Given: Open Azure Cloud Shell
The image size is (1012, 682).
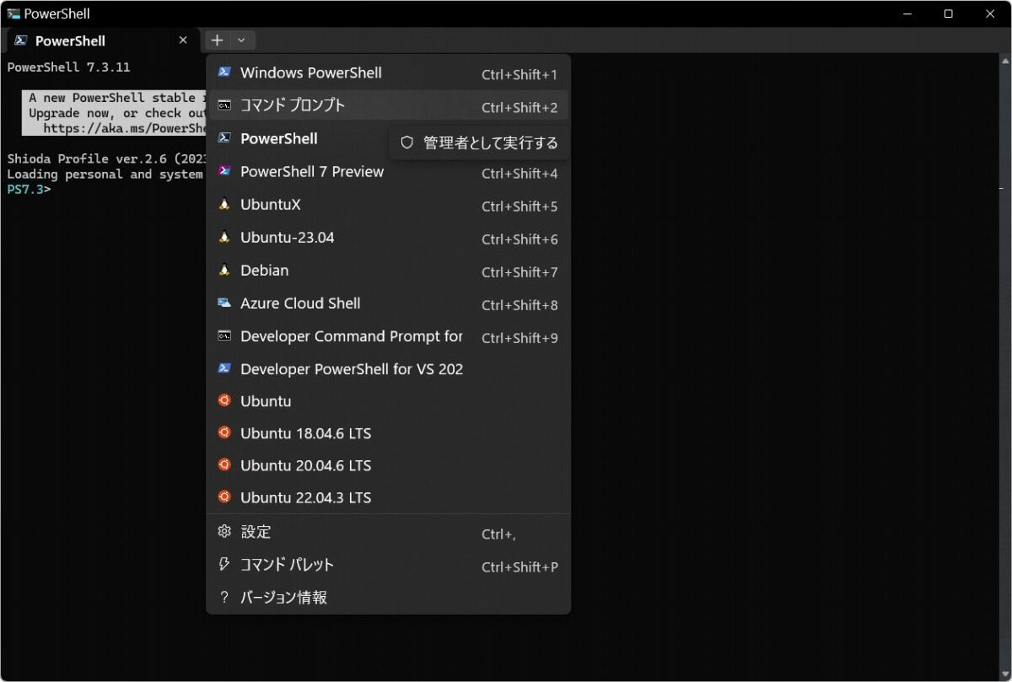Looking at the screenshot, I should [x=388, y=303].
